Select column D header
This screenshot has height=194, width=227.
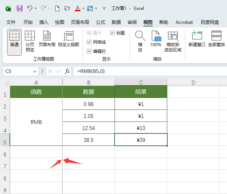point(193,82)
